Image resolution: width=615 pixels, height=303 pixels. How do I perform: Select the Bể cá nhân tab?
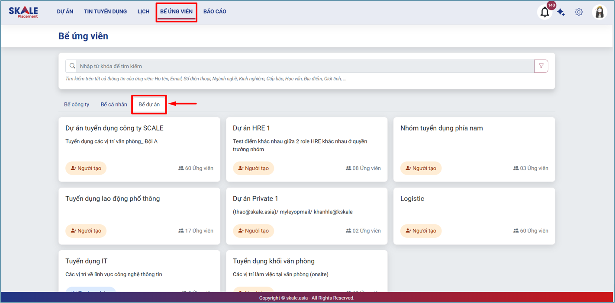coord(114,105)
